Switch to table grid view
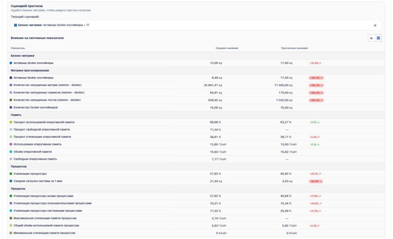This screenshot has height=239, width=393. tap(378, 38)
